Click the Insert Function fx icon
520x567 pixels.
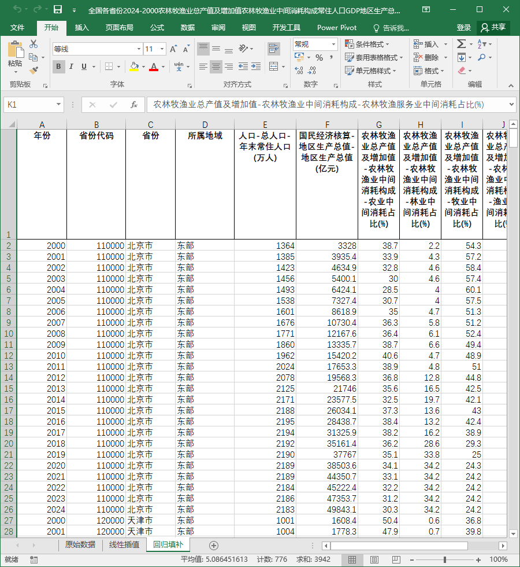click(x=133, y=105)
